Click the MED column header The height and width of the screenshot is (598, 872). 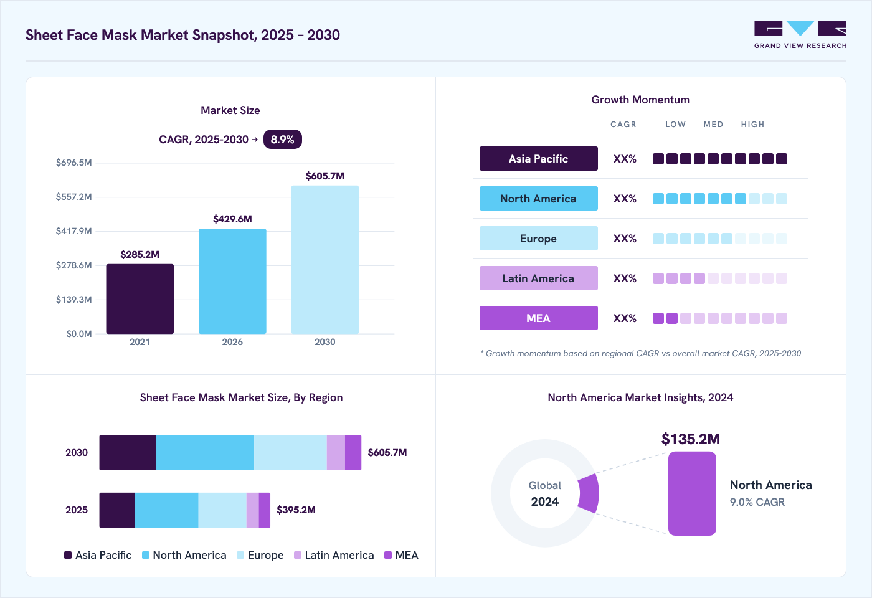pos(714,125)
